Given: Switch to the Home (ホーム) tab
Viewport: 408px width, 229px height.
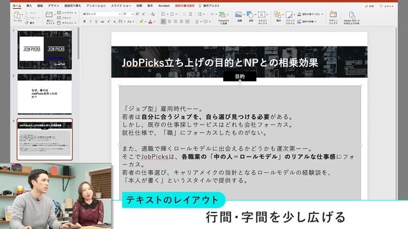Looking at the screenshot, I should tap(17, 6).
